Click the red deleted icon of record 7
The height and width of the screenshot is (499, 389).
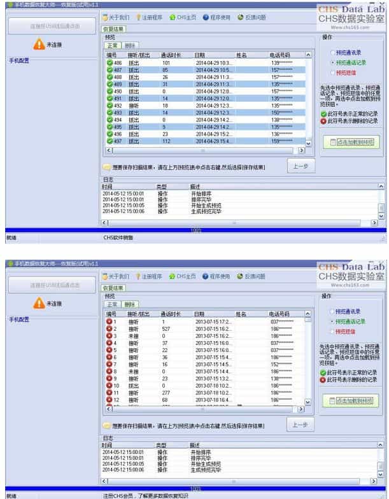pos(110,364)
